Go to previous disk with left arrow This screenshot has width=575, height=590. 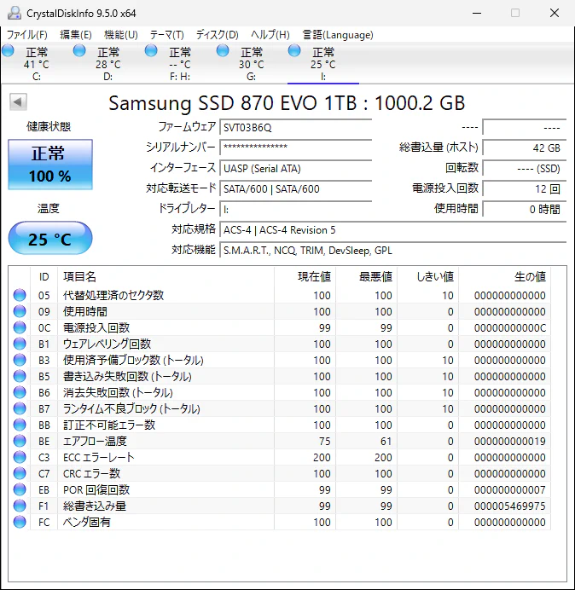click(x=18, y=102)
